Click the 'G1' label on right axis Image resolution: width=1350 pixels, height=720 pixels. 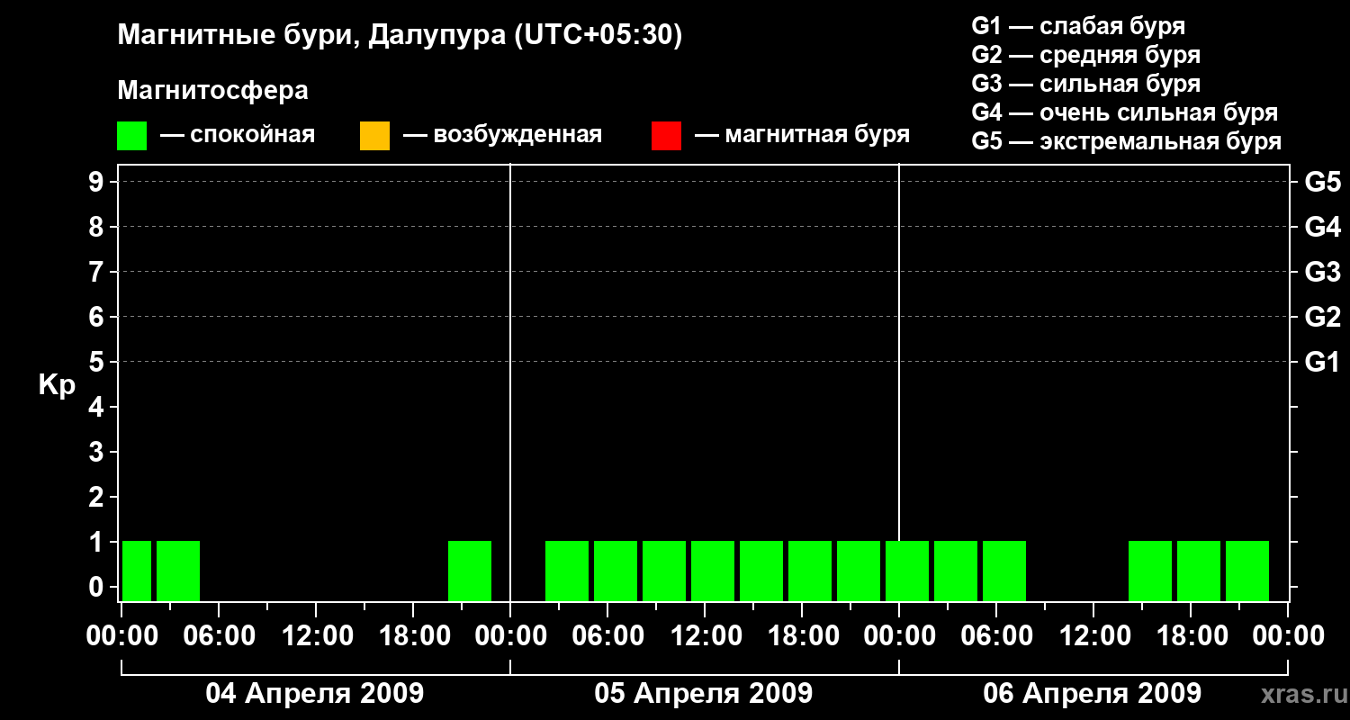click(x=1323, y=362)
